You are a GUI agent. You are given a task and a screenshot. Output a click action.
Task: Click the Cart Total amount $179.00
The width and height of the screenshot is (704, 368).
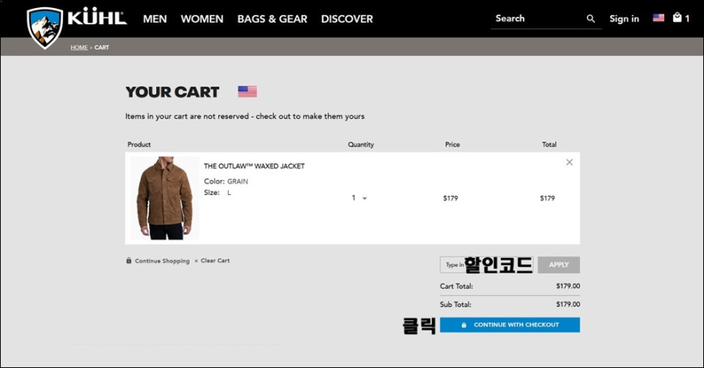coord(568,286)
